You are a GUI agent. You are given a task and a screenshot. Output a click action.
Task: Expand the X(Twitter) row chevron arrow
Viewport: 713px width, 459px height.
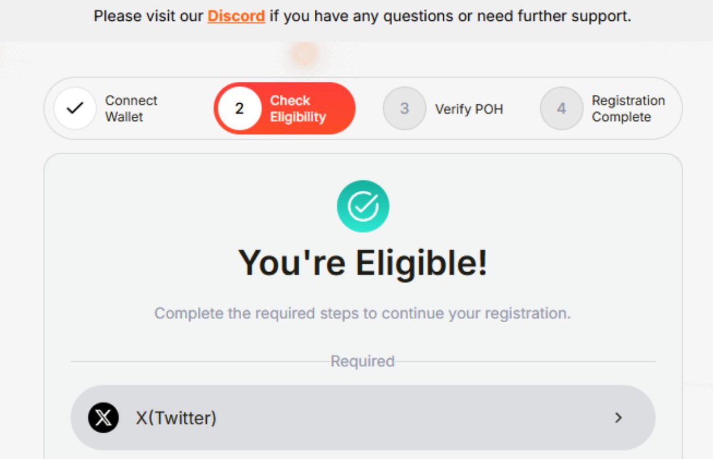(619, 418)
